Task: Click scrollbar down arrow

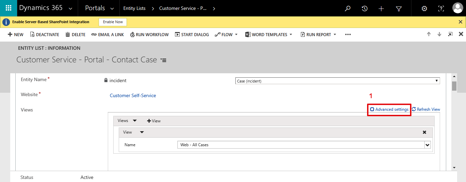Action: click(454, 168)
